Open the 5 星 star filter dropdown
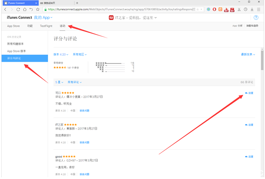The width and height of the screenshot is (265, 179). point(59,82)
